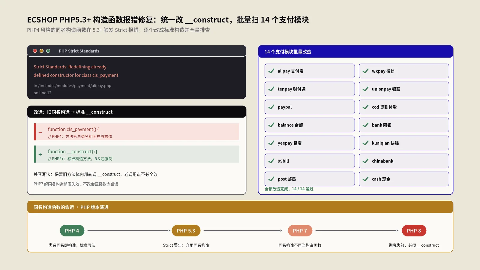Click the checkmark next to balance 余额
The width and height of the screenshot is (480, 270).
[271, 125]
